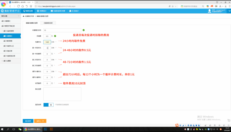
Task: Click the browser refresh icon
Action: [x=18, y=6]
